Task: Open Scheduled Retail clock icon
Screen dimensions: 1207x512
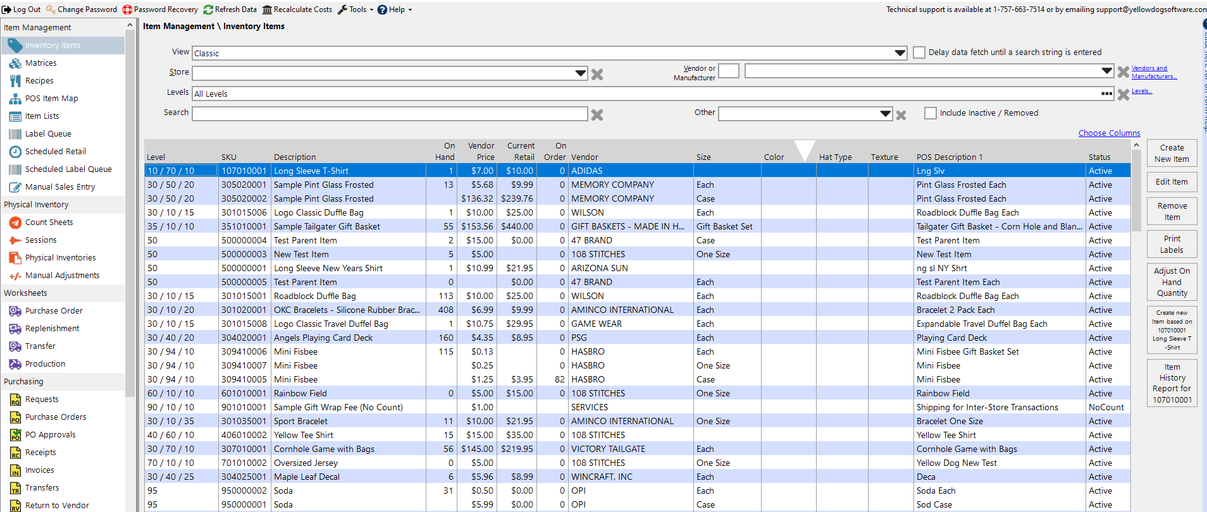Action: coord(15,152)
